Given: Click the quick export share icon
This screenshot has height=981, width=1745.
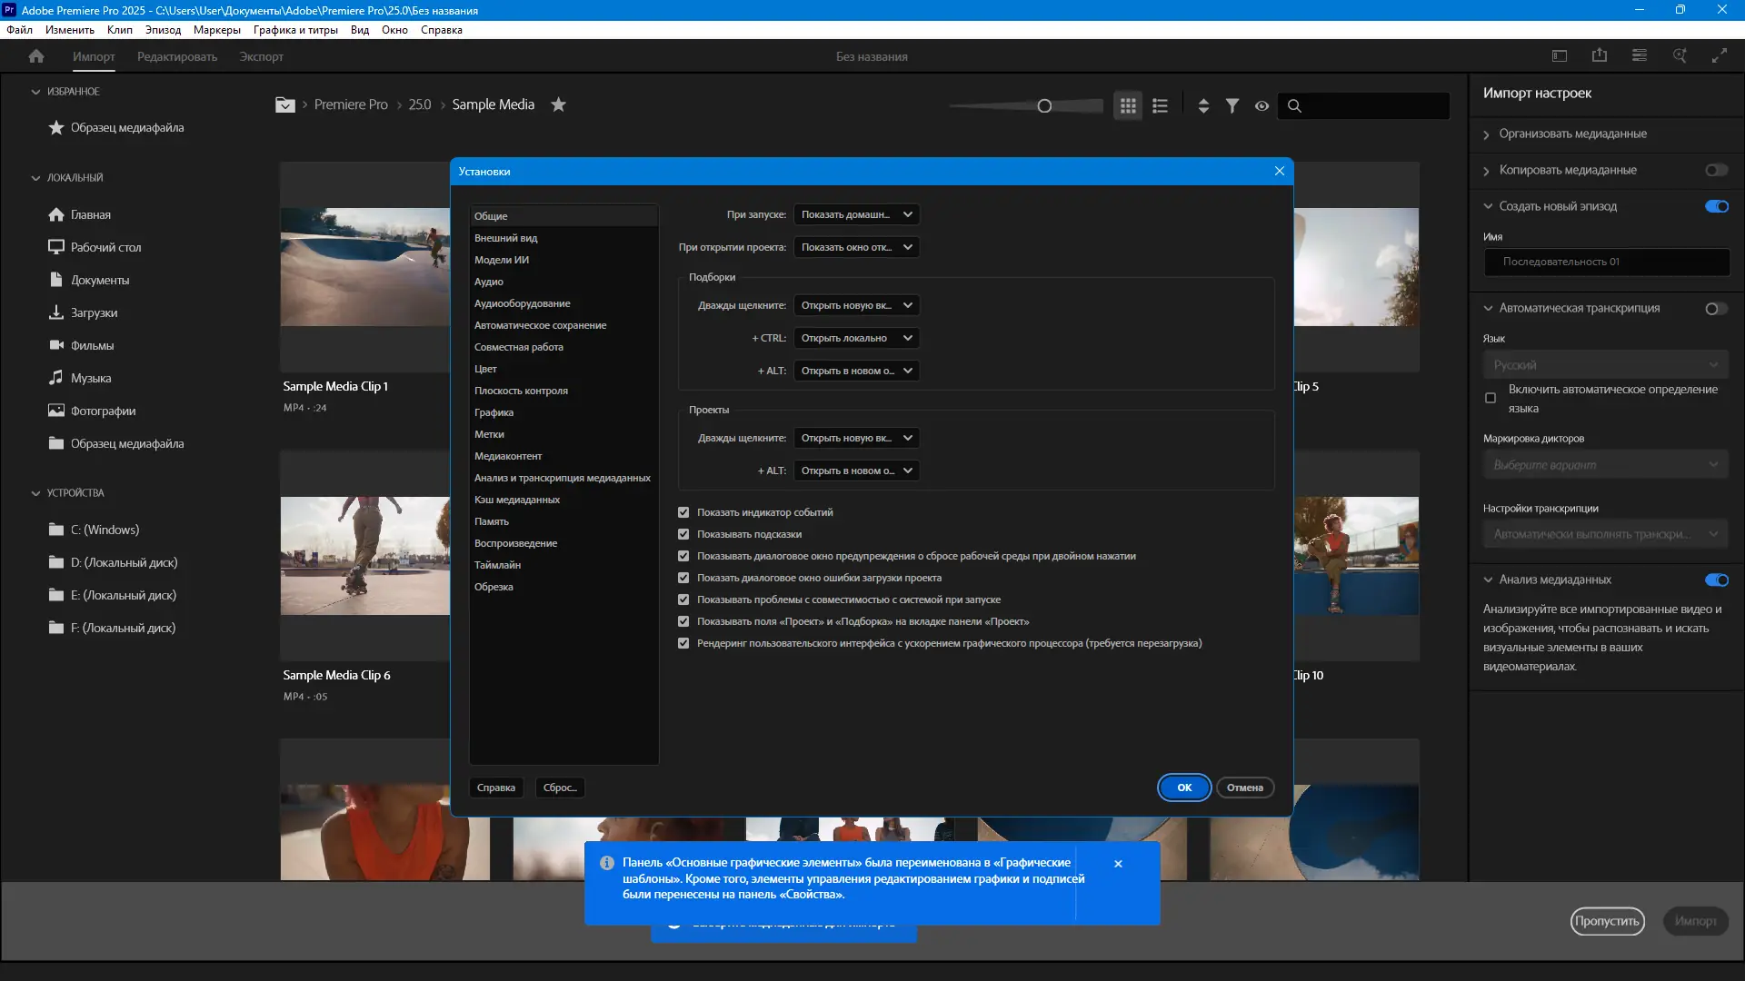Looking at the screenshot, I should (x=1600, y=56).
